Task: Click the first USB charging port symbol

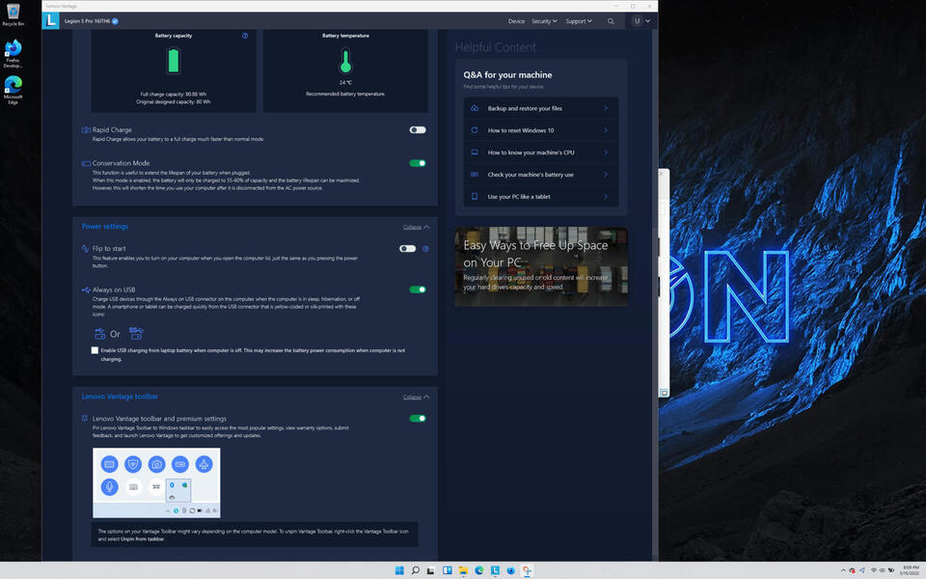Action: point(99,334)
